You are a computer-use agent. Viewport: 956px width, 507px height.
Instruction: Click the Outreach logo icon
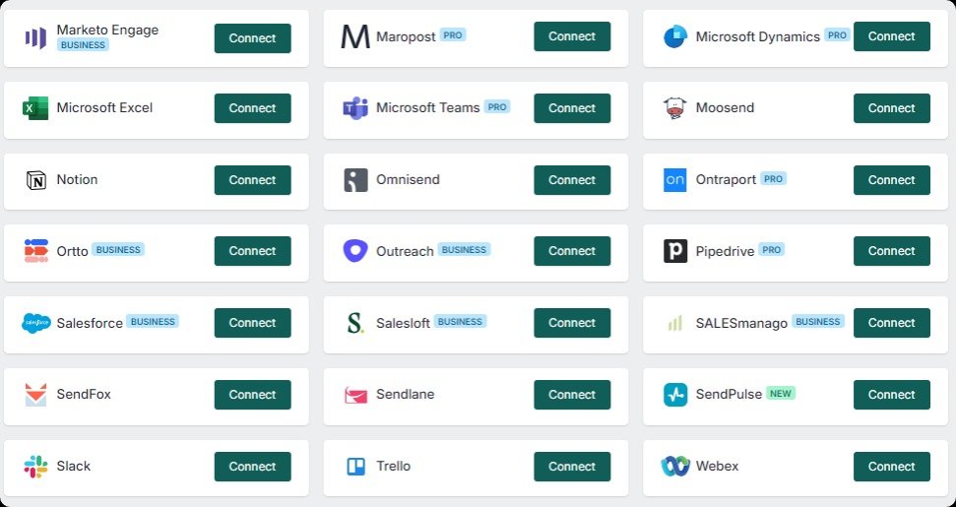pos(355,252)
